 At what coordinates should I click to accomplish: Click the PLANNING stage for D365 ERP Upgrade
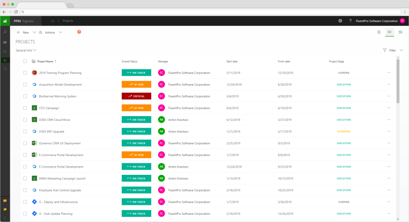click(x=344, y=131)
